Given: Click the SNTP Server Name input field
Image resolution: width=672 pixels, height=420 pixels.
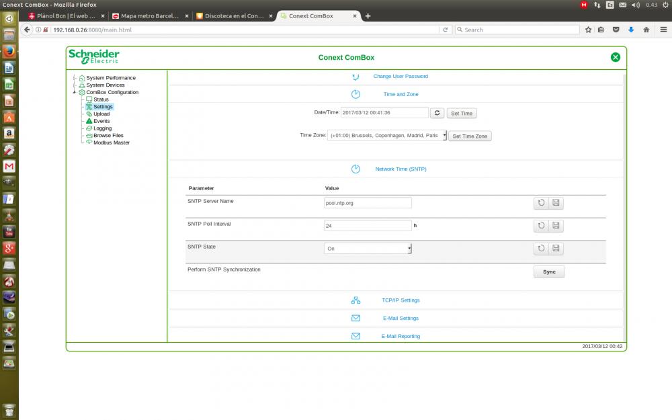Looking at the screenshot, I should [368, 203].
